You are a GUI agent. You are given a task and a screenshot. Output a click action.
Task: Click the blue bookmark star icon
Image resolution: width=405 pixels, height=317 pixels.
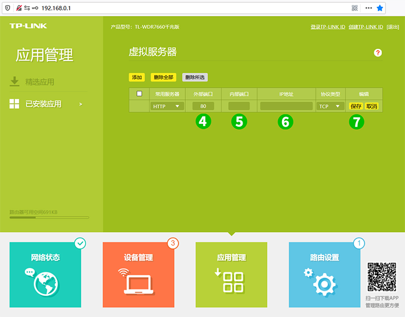379,8
